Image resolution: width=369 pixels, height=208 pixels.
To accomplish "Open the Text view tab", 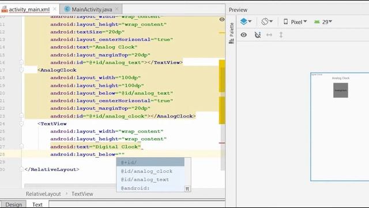I will point(37,205).
